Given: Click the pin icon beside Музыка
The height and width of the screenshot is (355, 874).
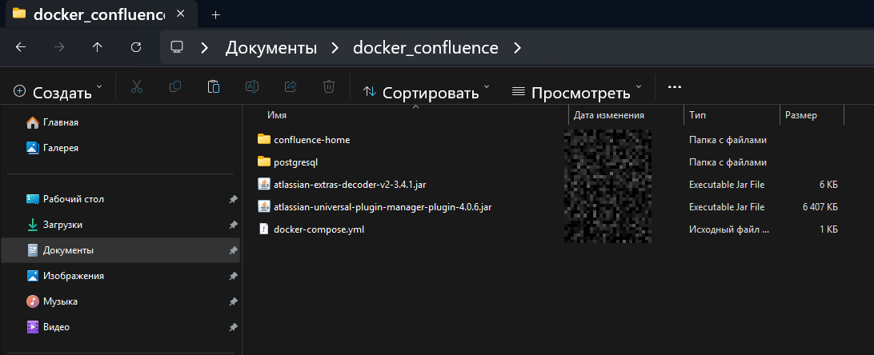Looking at the screenshot, I should (x=234, y=302).
